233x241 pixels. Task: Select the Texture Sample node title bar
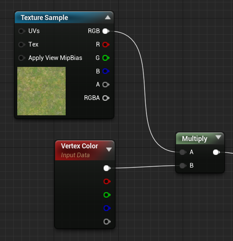(64, 17)
